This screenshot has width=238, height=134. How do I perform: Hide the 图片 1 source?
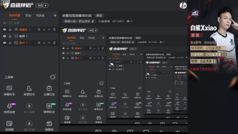pos(4,43)
